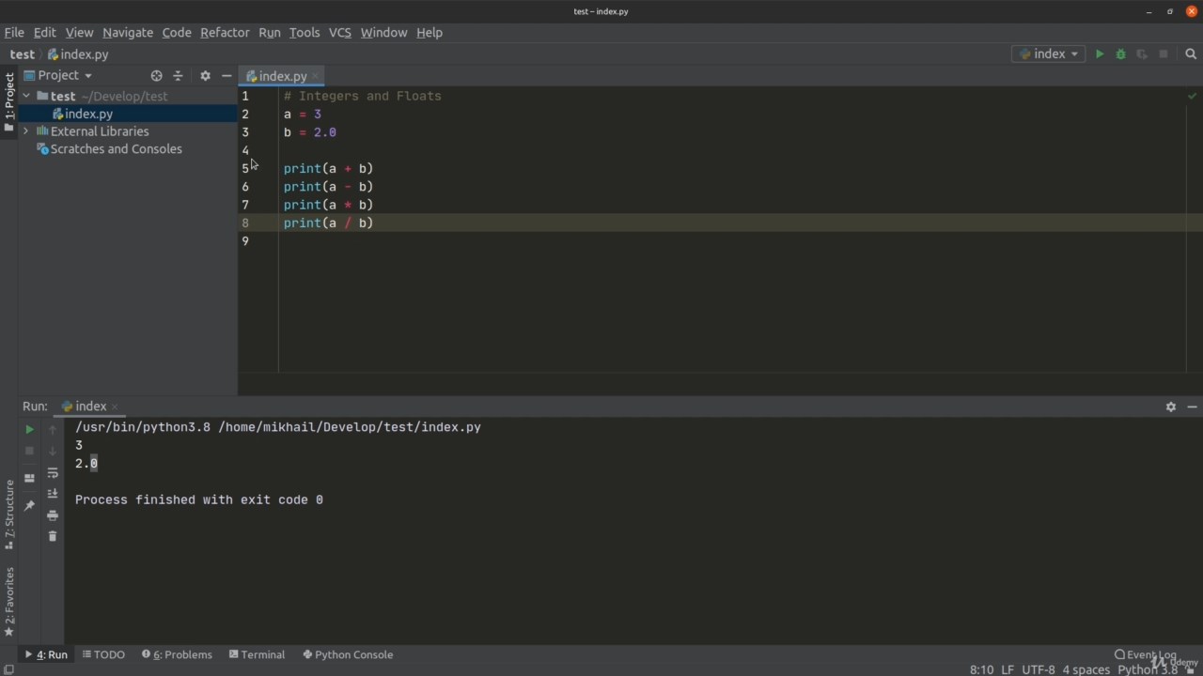Toggle soft-wrap in Run console

click(53, 473)
